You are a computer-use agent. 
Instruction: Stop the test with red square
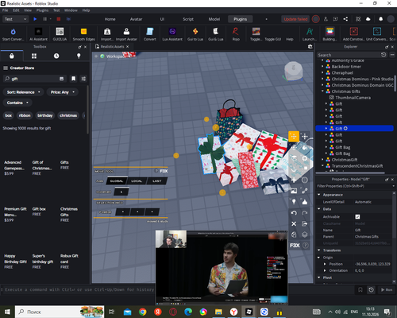tap(59, 19)
